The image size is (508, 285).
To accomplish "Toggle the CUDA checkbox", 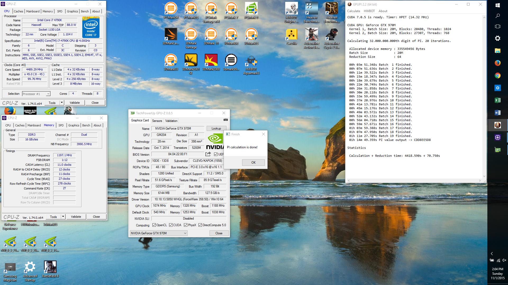I will [x=171, y=225].
